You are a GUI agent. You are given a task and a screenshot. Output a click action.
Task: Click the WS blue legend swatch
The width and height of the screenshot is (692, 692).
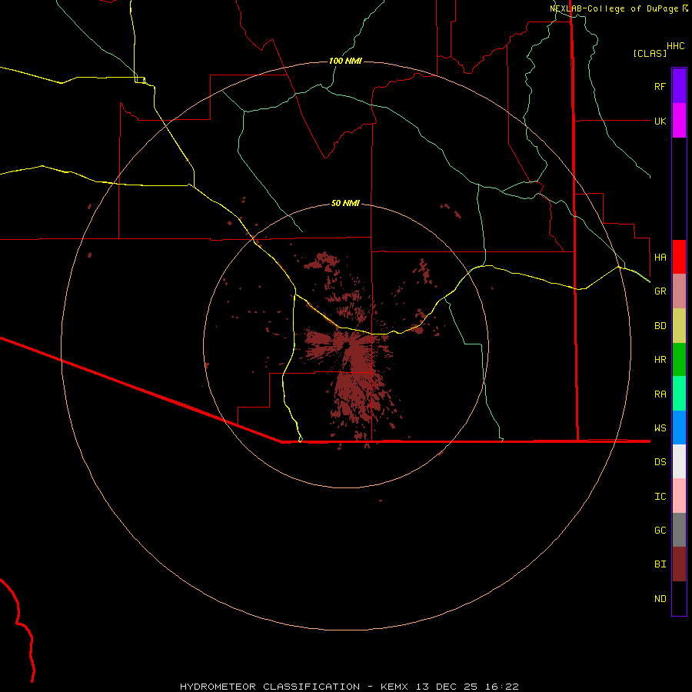[679, 428]
